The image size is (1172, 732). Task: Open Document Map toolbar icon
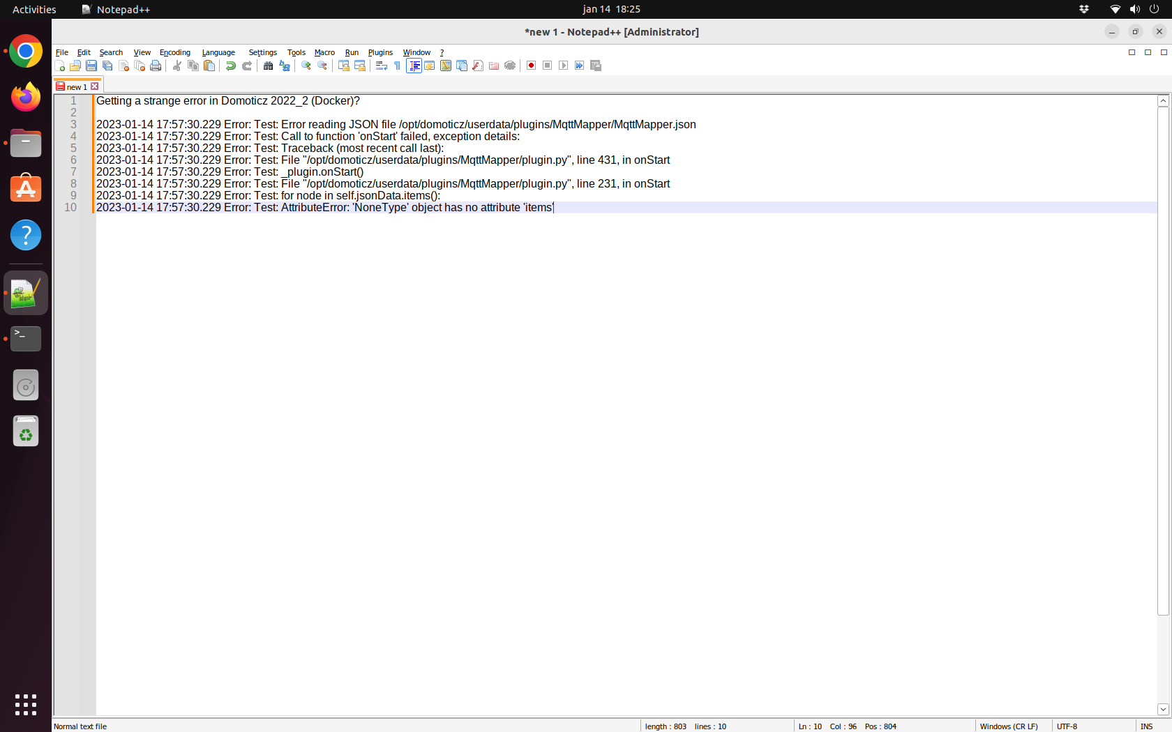coord(446,66)
